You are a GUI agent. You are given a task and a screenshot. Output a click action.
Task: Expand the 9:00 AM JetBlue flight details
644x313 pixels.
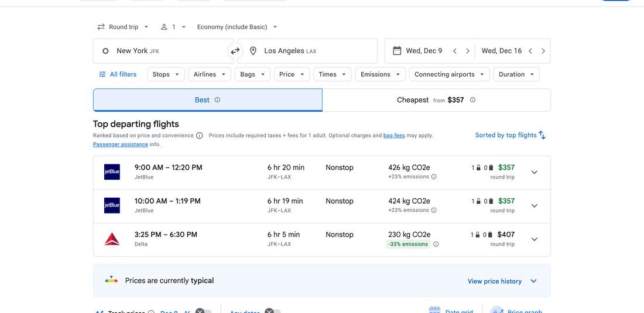535,172
